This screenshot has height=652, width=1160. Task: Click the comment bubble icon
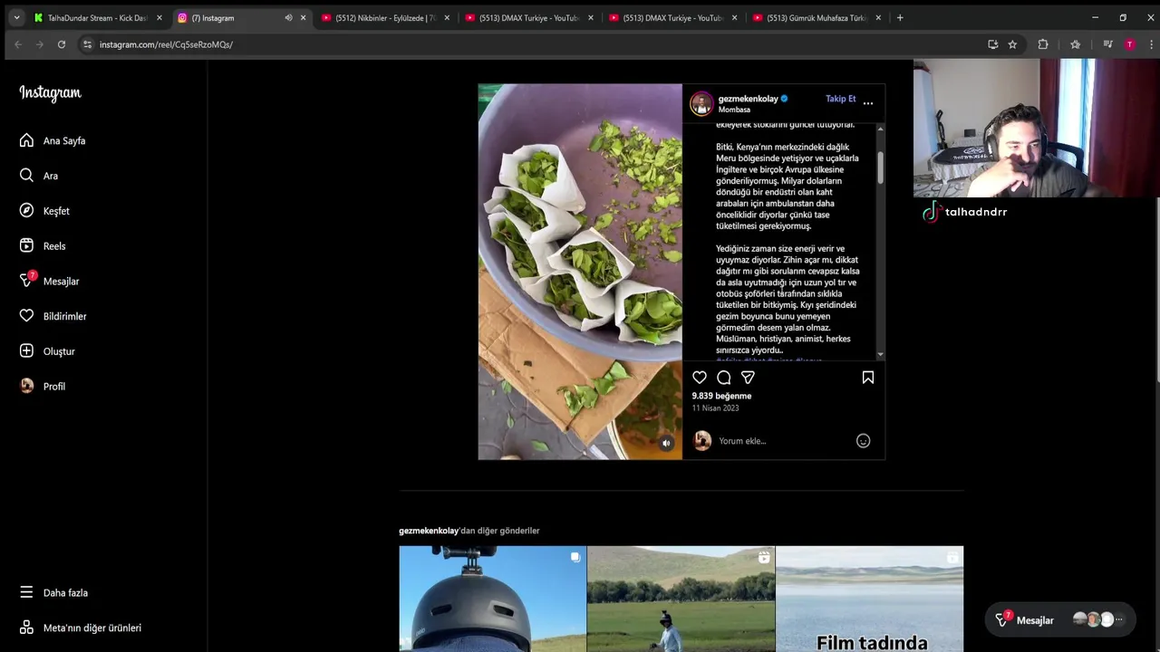tap(724, 378)
